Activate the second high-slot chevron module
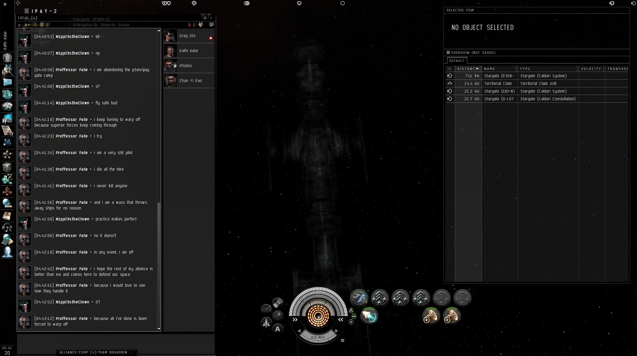Image resolution: width=637 pixels, height=356 pixels. (380, 298)
